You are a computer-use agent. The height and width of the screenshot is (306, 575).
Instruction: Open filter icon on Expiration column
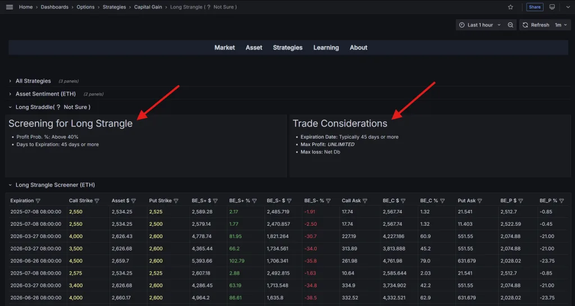click(x=38, y=200)
